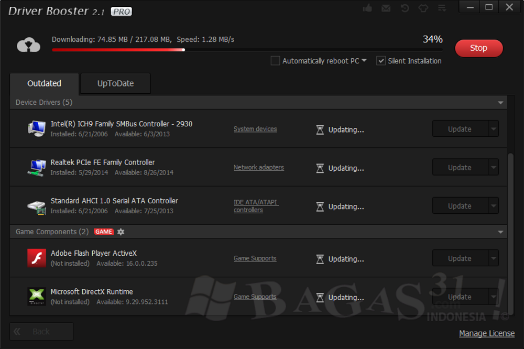The width and height of the screenshot is (524, 349).
Task: Open the Network adapters link
Action: [x=259, y=167]
